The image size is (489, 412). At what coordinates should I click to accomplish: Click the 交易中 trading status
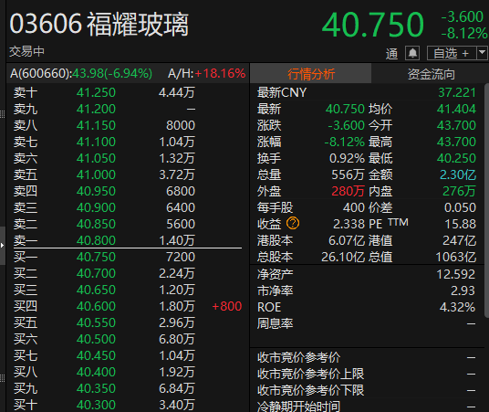(x=26, y=51)
